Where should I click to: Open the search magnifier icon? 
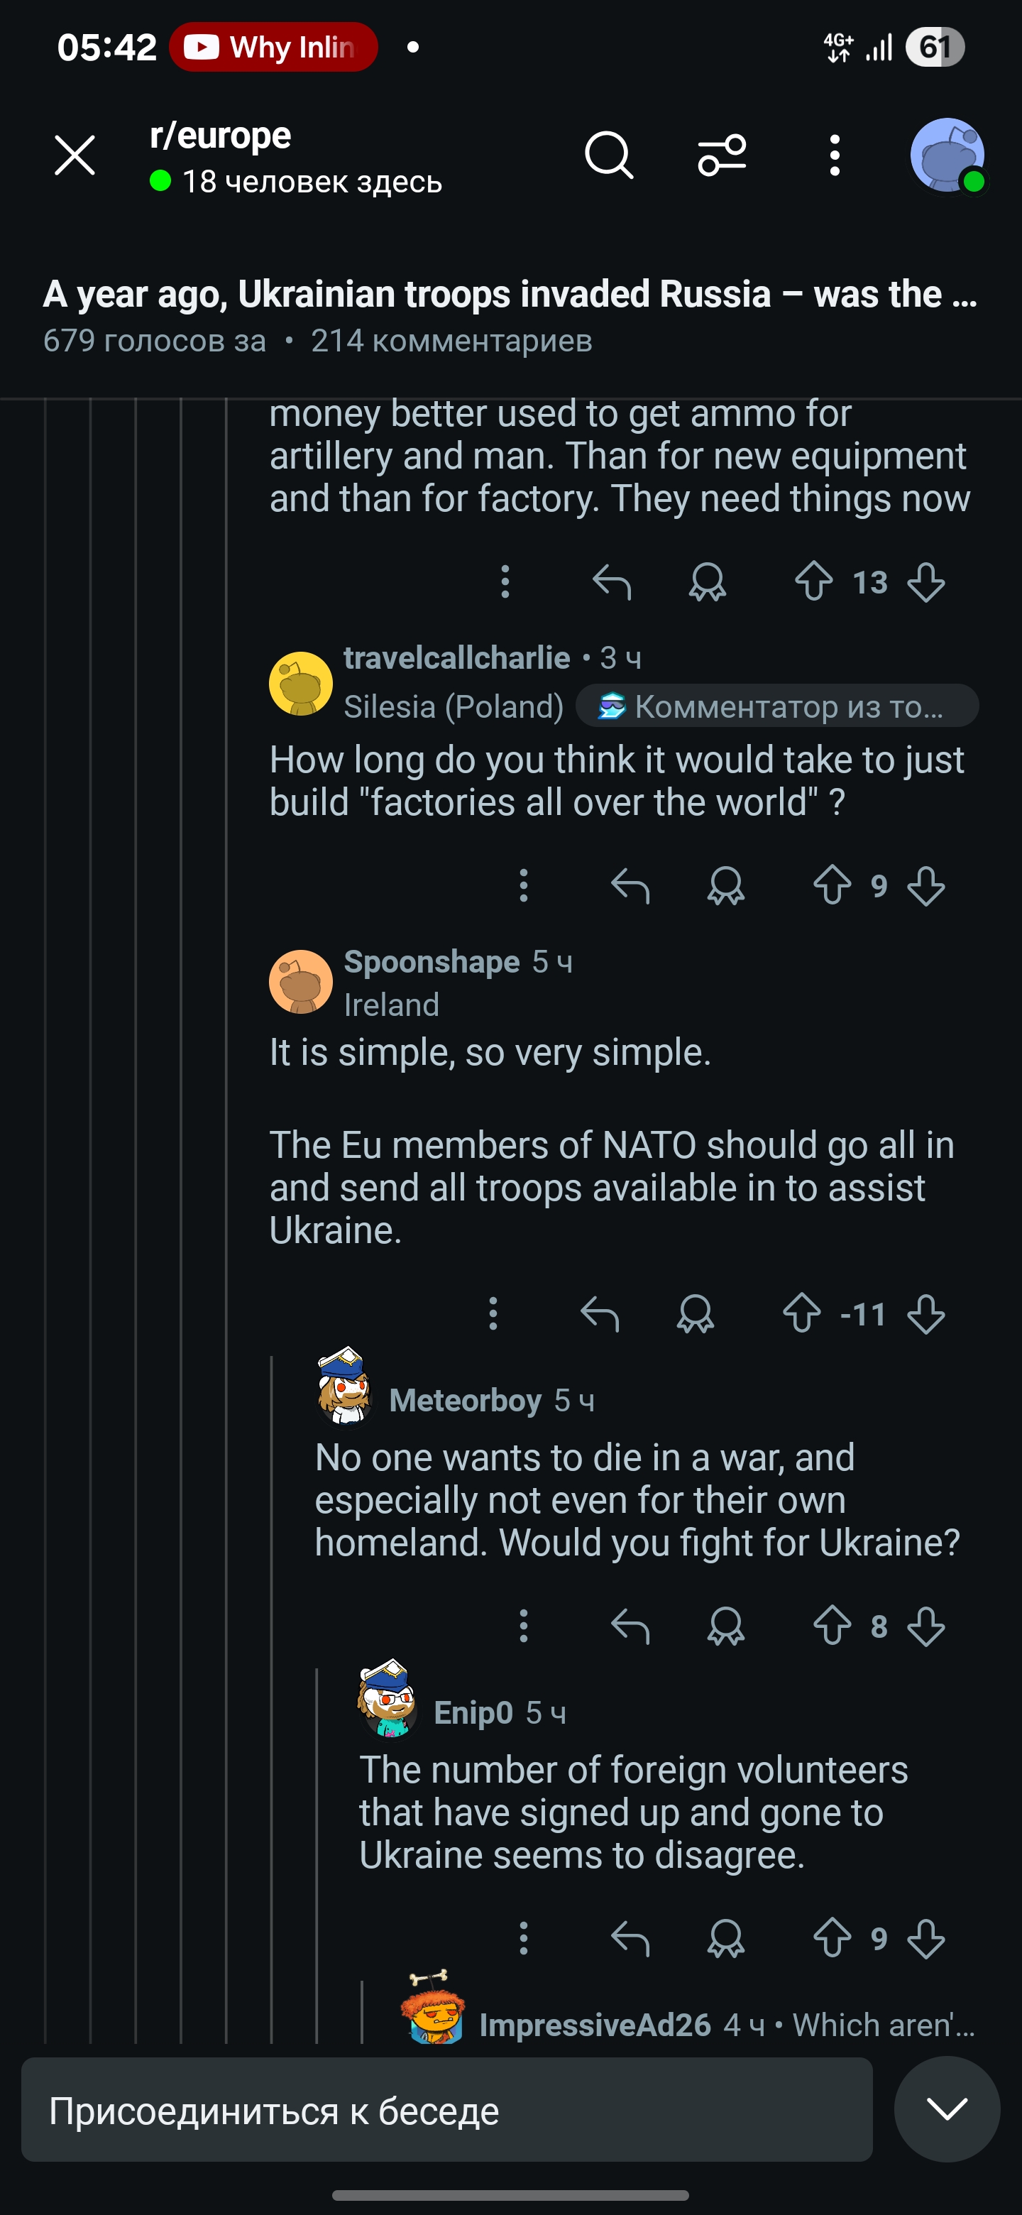[x=608, y=155]
